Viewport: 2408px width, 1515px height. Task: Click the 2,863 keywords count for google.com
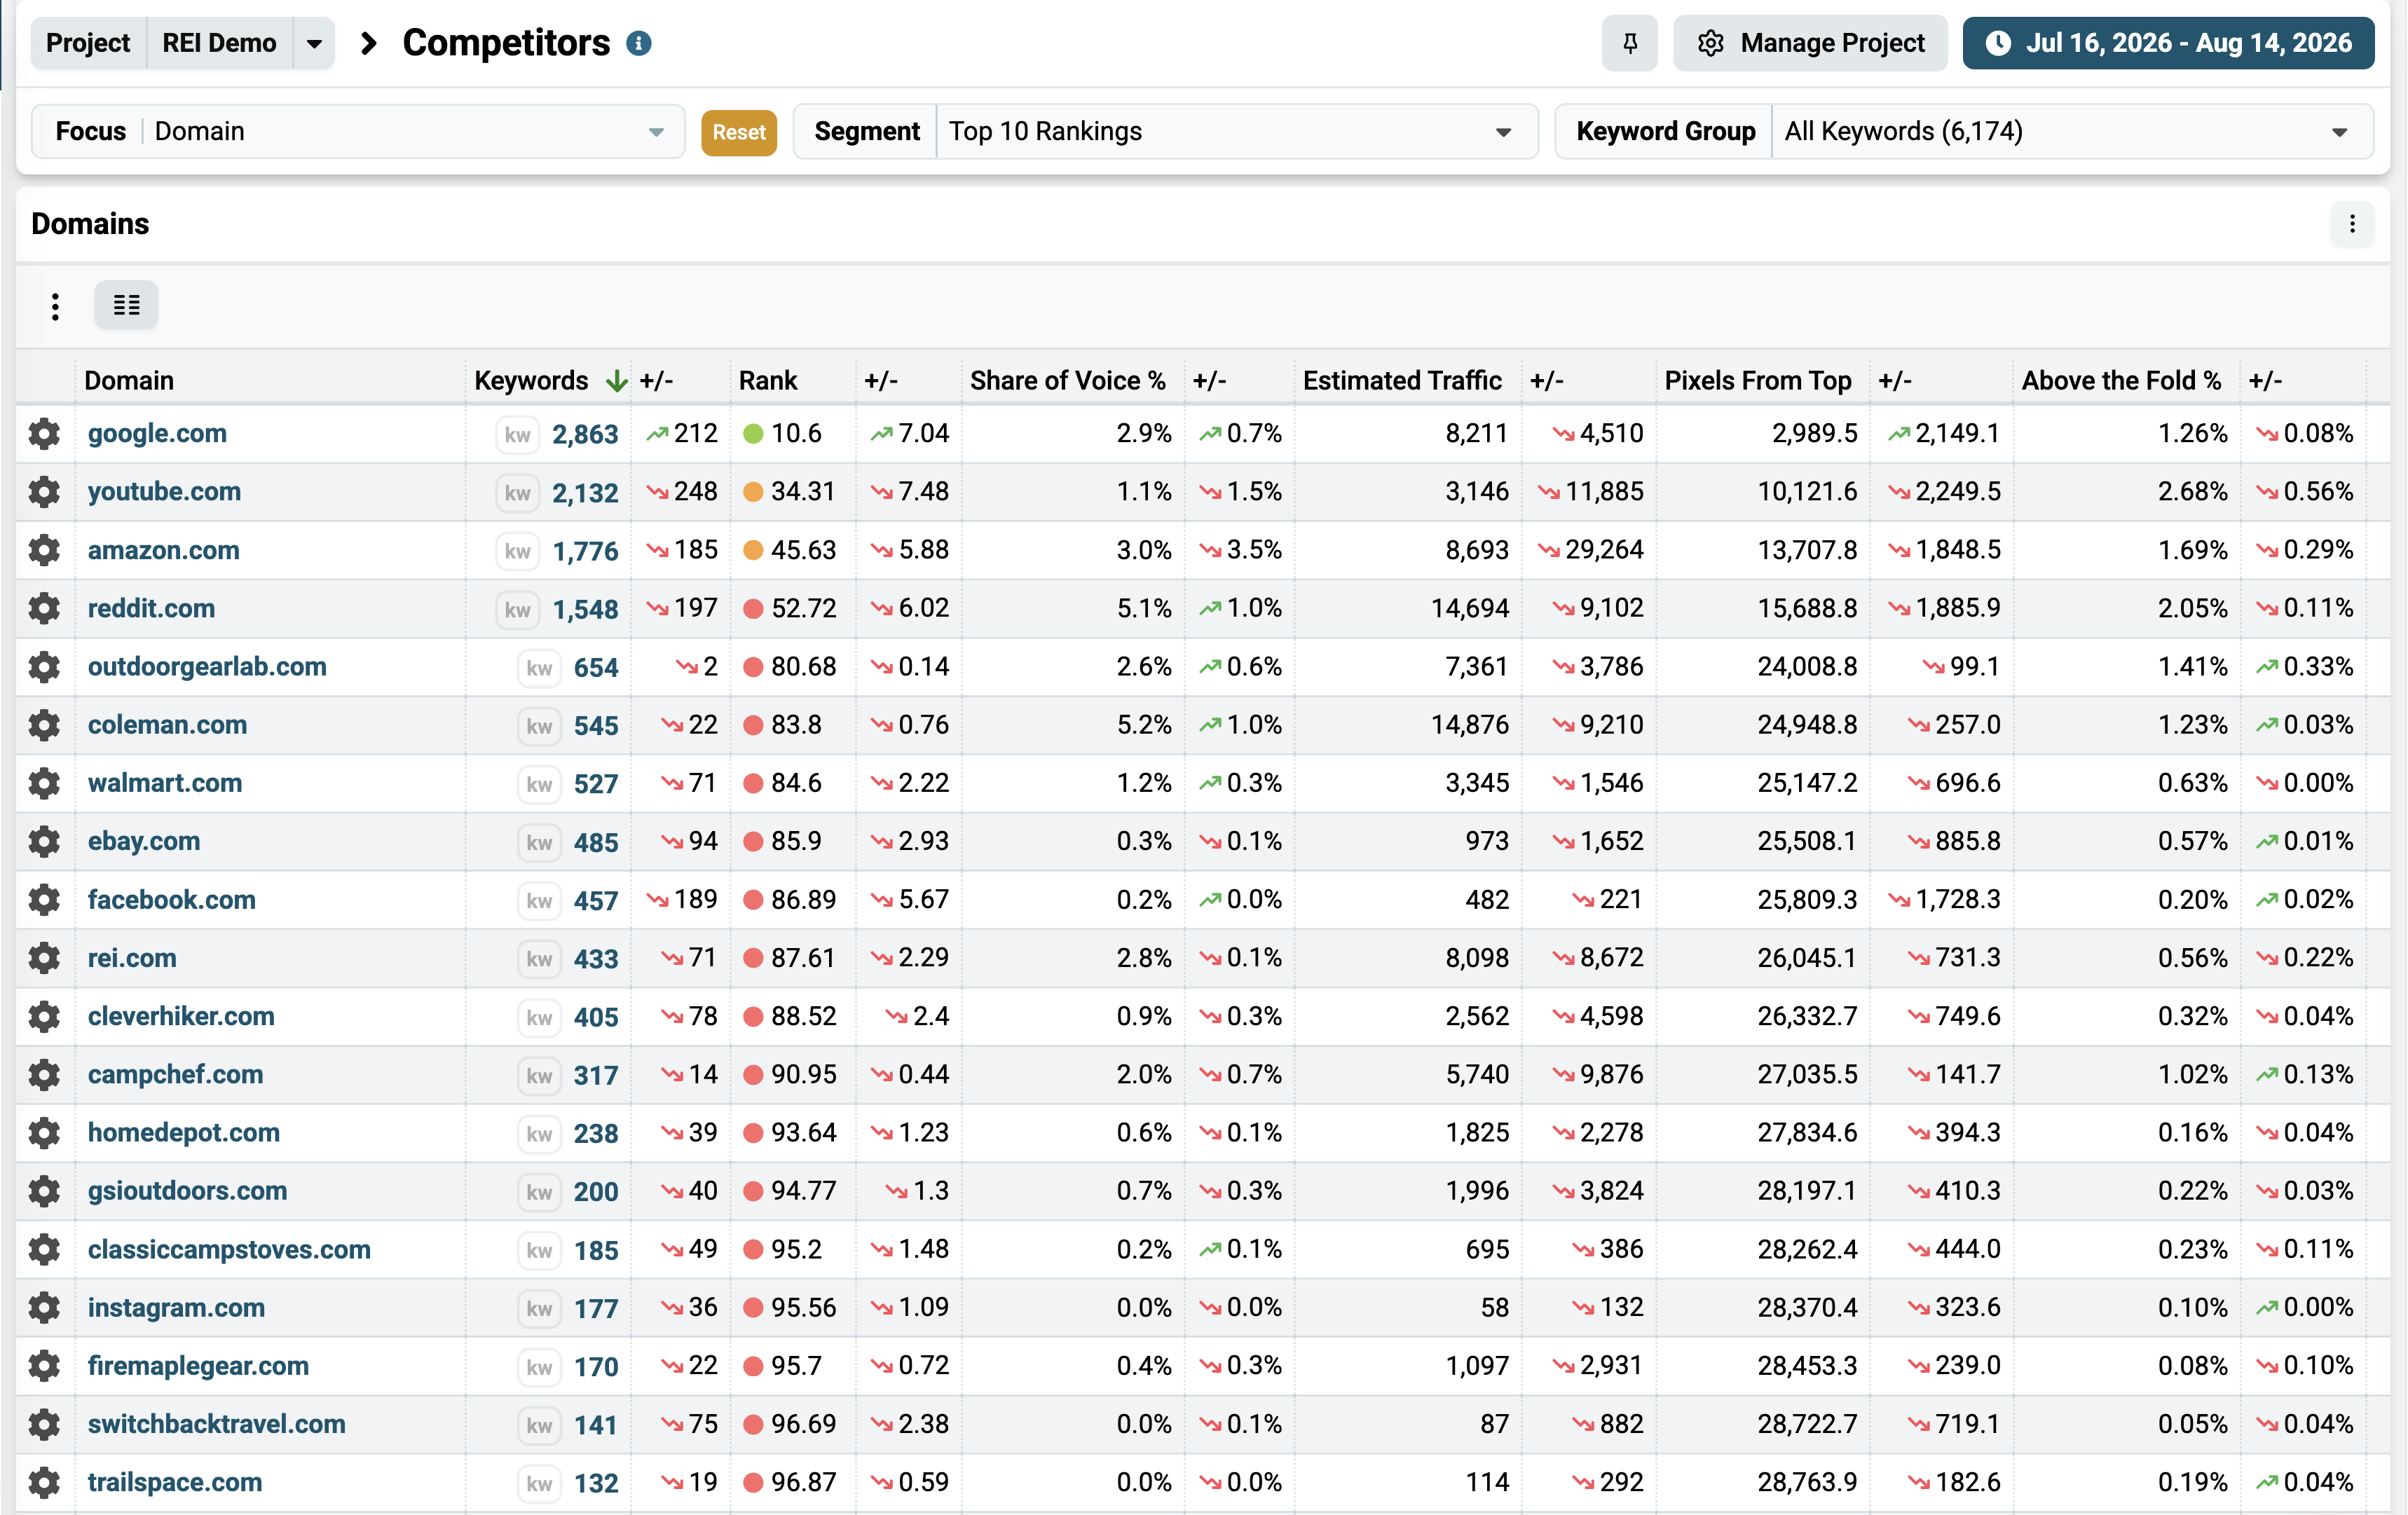pyautogui.click(x=585, y=435)
